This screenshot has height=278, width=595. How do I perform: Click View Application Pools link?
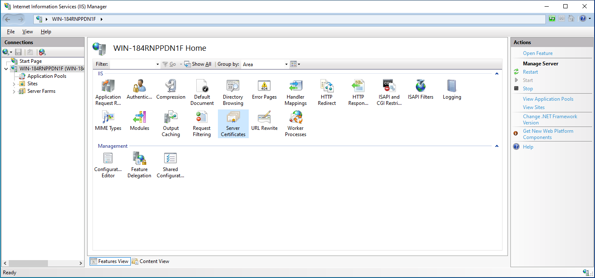548,99
